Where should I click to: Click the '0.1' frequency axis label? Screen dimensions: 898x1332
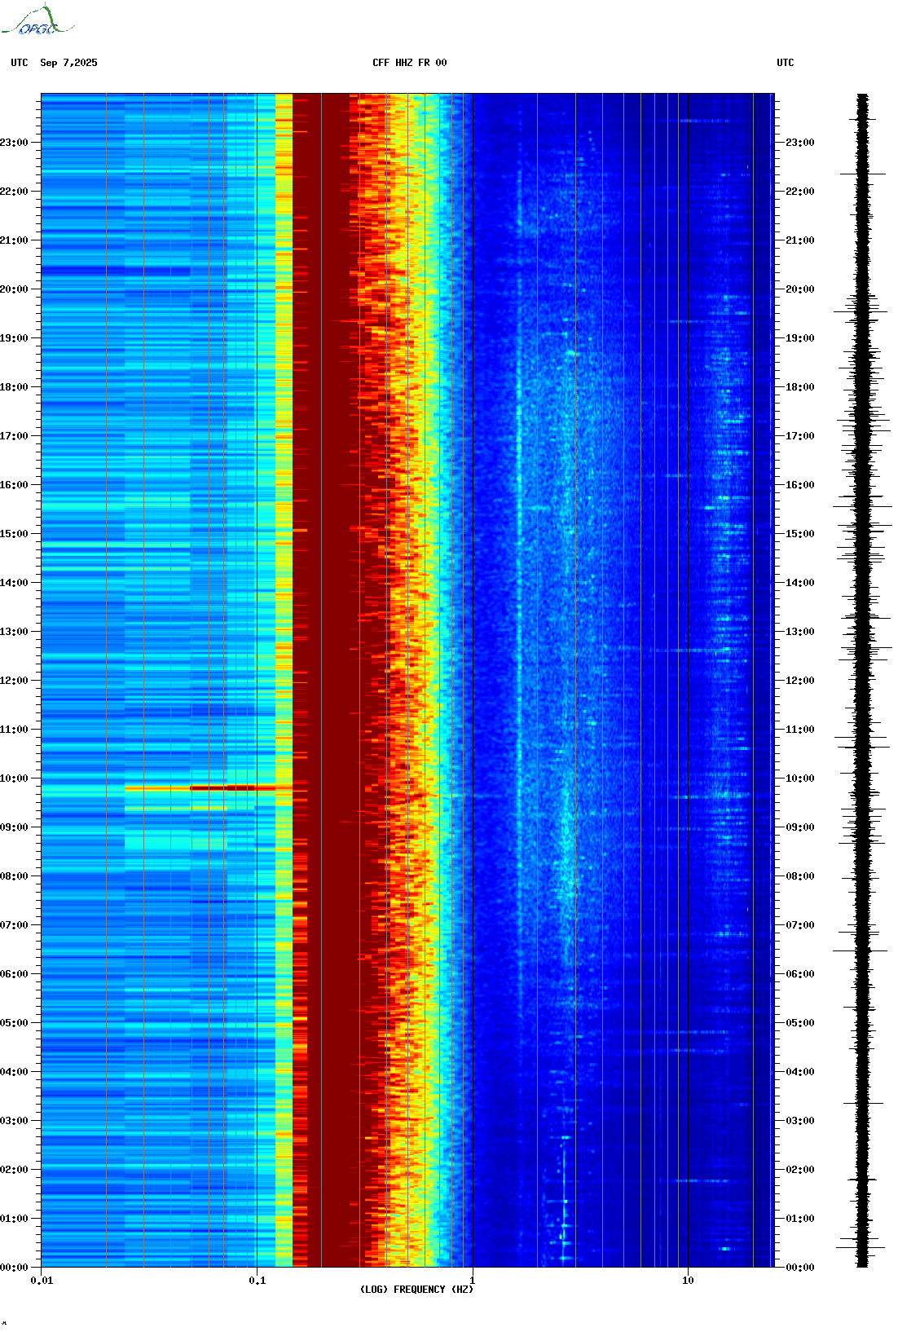257,1281
